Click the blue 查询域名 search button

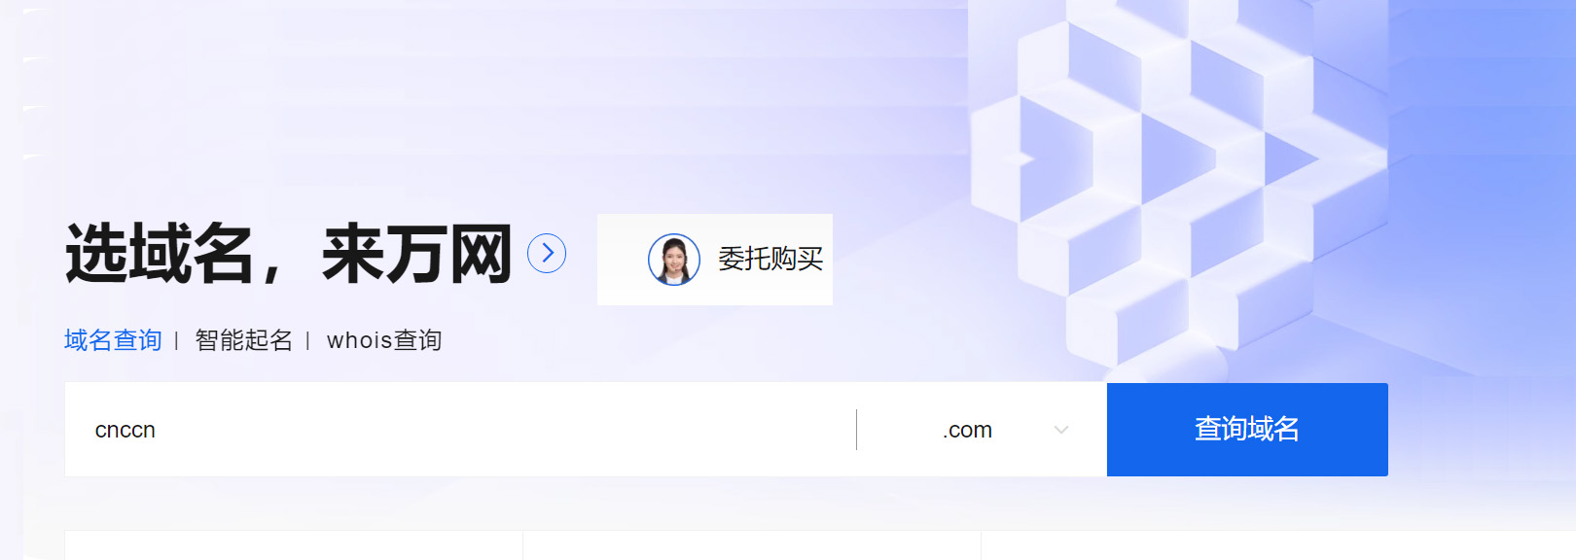coord(1247,430)
